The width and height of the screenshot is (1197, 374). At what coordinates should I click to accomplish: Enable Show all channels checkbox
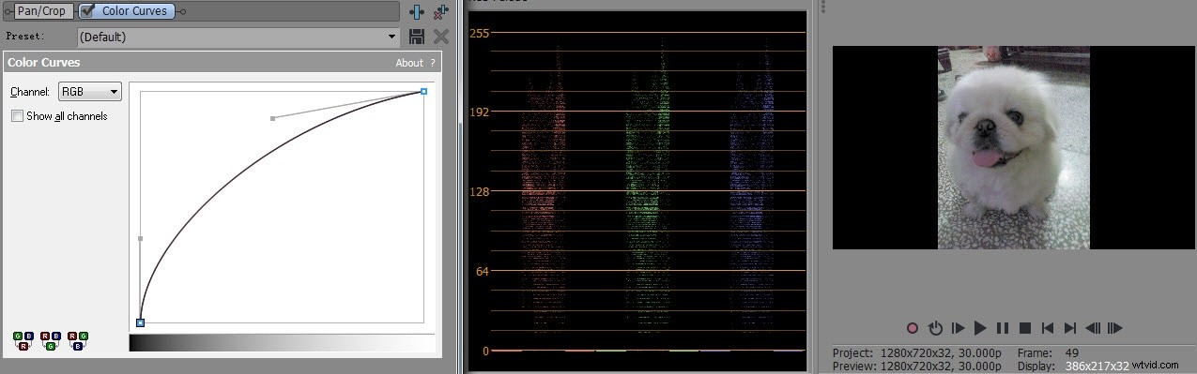point(17,116)
